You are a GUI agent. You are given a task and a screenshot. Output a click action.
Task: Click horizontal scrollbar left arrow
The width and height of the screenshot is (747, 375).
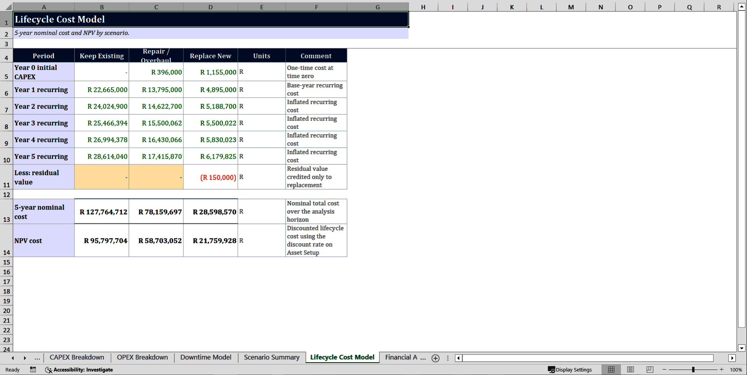click(x=459, y=358)
